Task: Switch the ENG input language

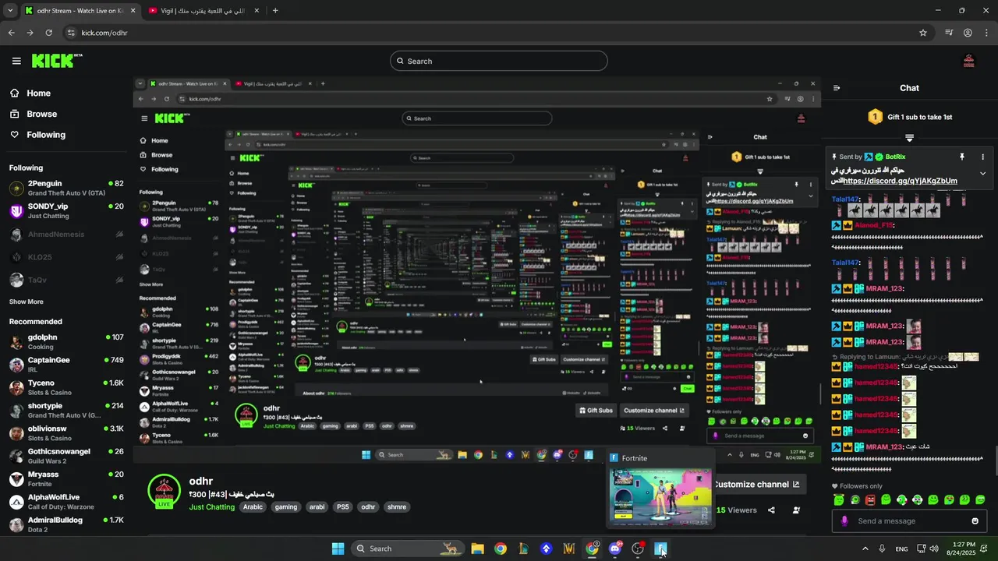Action: pos(901,549)
